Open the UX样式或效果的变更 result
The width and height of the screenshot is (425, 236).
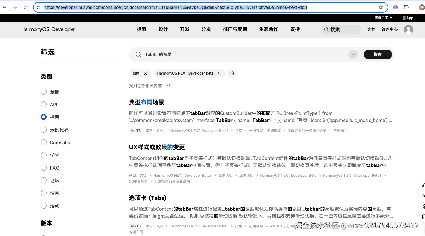coord(157,147)
